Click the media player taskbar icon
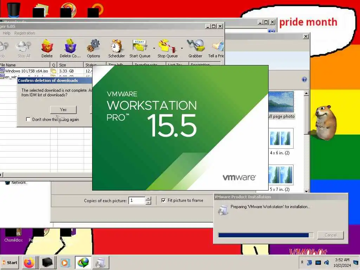This screenshot has width=360, height=270. (65, 262)
